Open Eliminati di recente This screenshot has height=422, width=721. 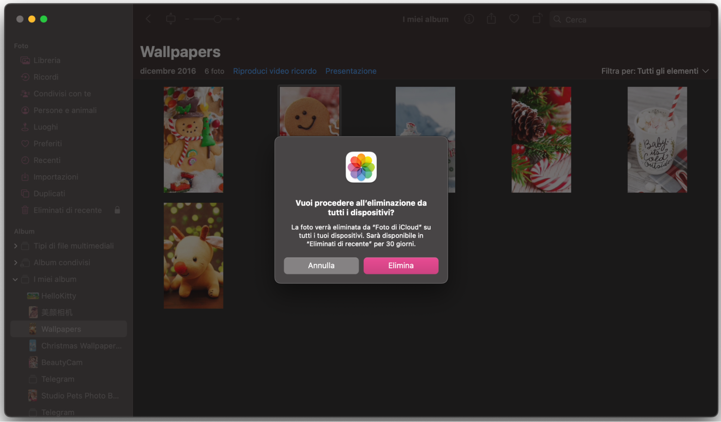[67, 210]
